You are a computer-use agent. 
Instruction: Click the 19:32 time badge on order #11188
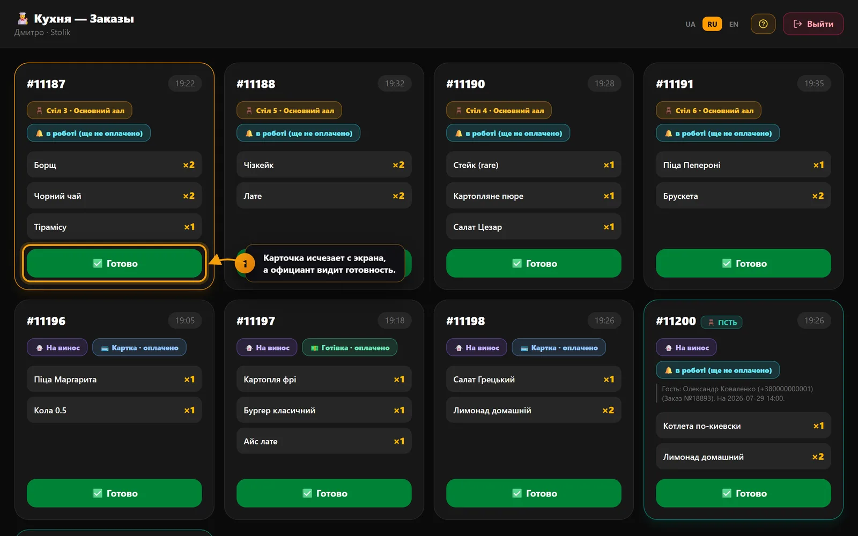(x=395, y=84)
